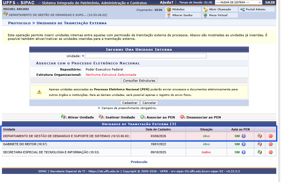The width and height of the screenshot is (281, 182).
Task: Click the Ativar Unidade legend icon
Action: pos(63,117)
